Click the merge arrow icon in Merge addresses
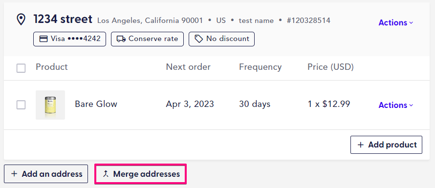 [x=105, y=174]
